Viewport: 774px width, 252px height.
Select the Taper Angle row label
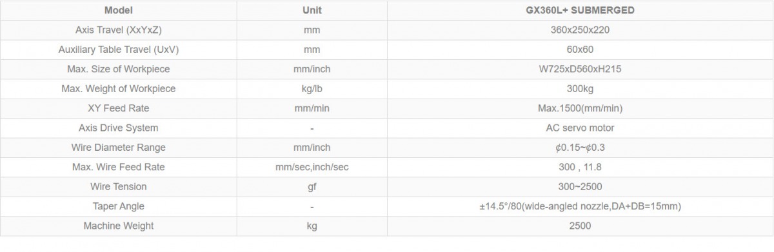[x=118, y=206]
